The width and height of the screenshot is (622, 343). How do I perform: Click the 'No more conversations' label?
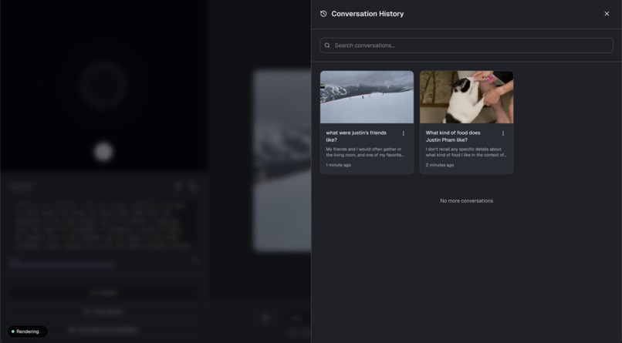pos(466,201)
